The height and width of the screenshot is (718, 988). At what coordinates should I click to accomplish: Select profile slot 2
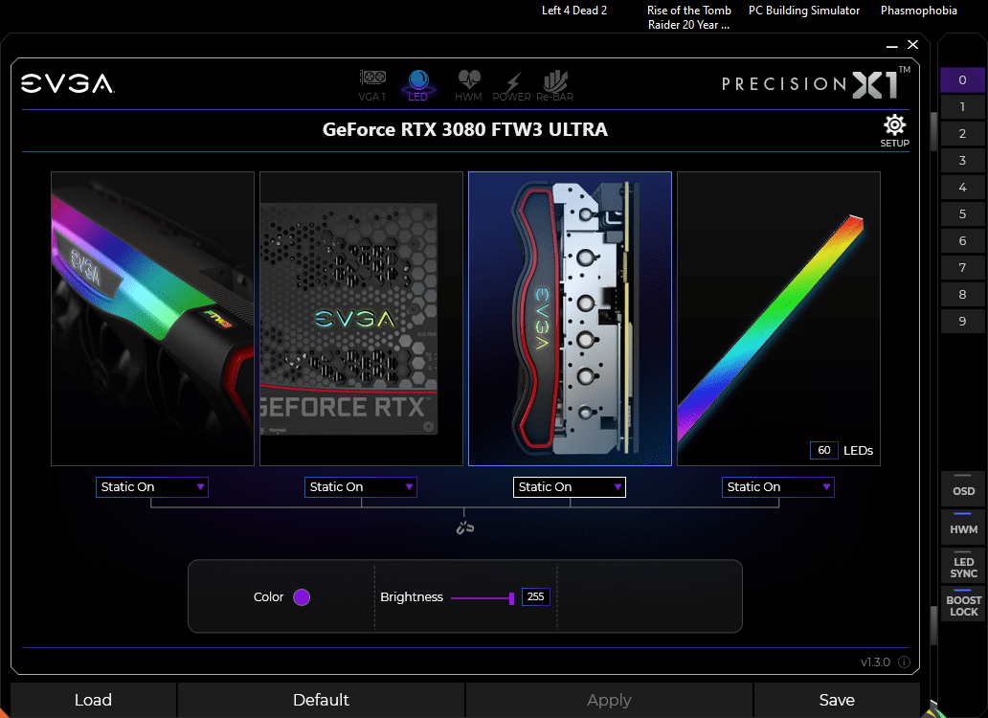tap(962, 133)
